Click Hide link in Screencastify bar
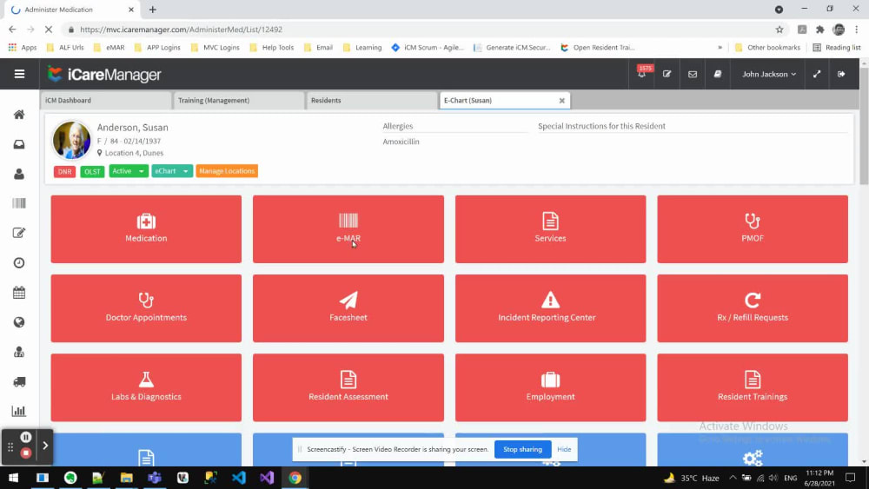Image resolution: width=869 pixels, height=489 pixels. 564,449
